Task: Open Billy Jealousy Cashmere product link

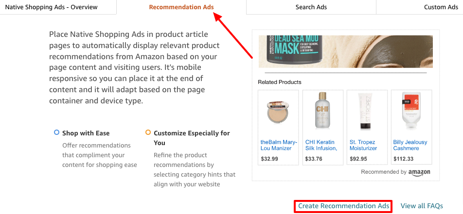Action: (410, 145)
